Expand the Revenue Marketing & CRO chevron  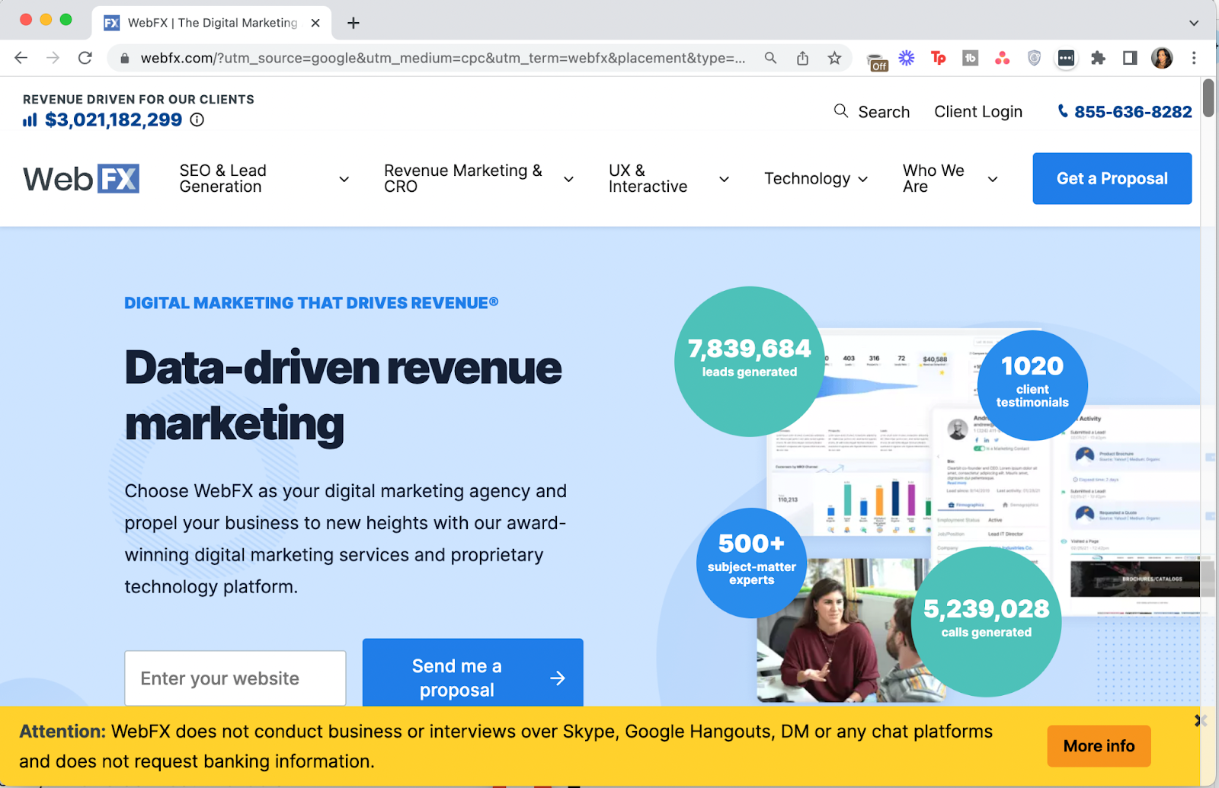pyautogui.click(x=568, y=179)
